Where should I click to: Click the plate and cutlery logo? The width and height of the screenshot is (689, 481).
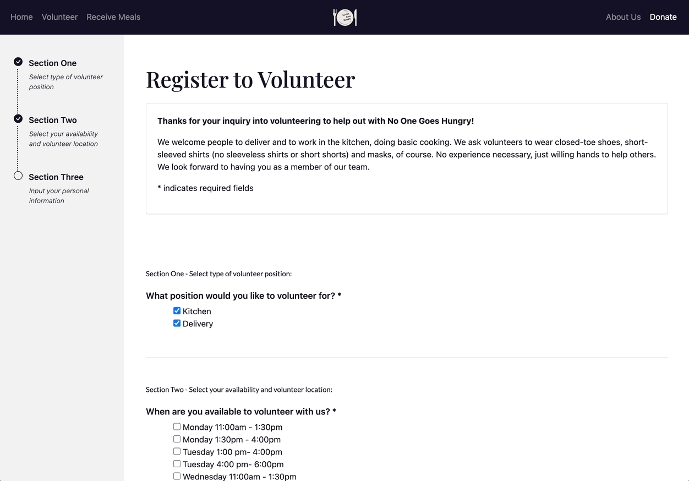click(345, 17)
